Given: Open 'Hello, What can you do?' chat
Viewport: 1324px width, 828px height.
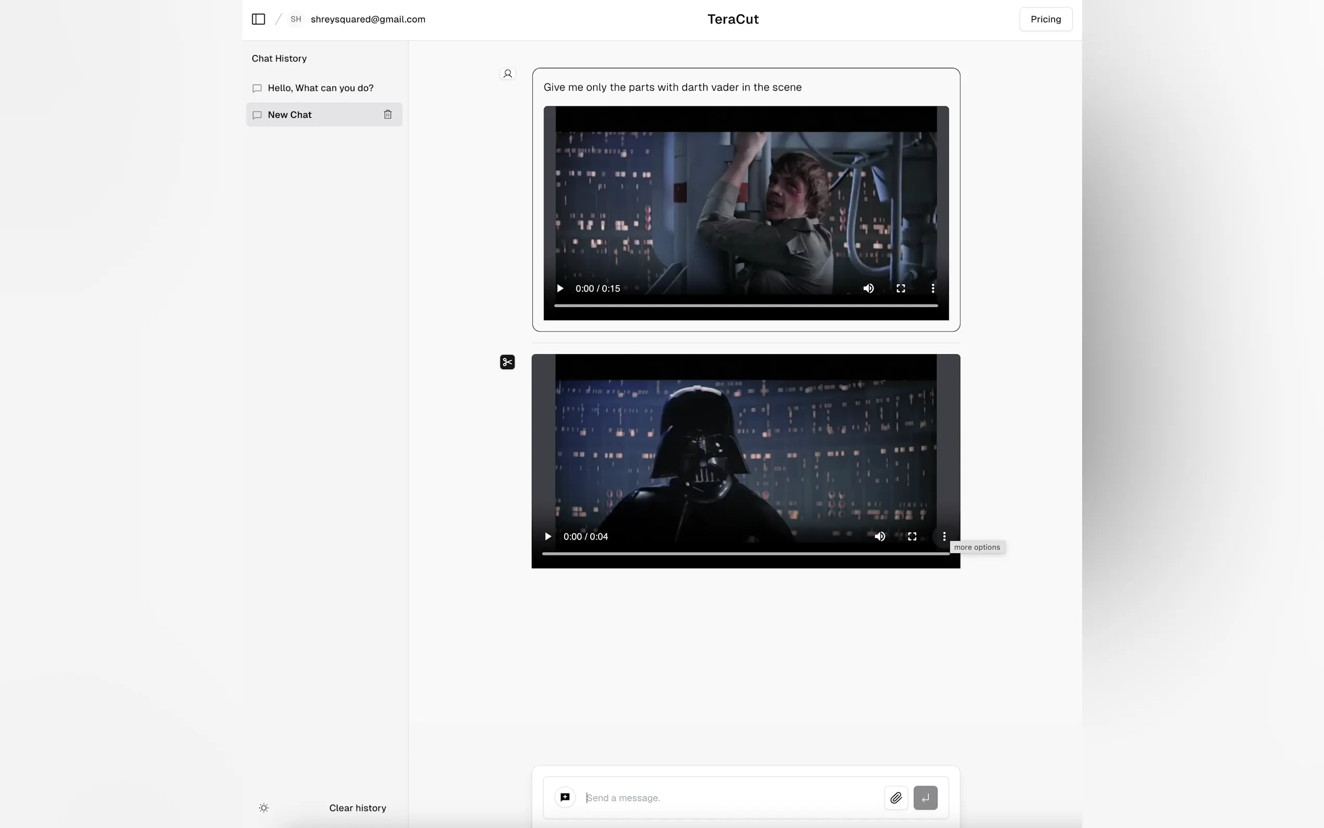Looking at the screenshot, I should (320, 88).
